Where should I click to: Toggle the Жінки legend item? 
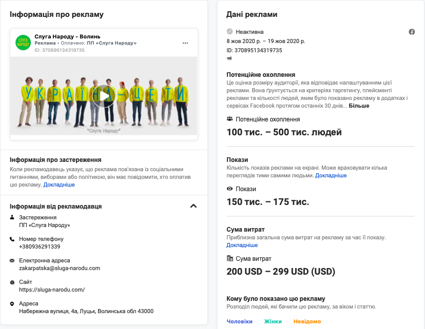pyautogui.click(x=273, y=321)
